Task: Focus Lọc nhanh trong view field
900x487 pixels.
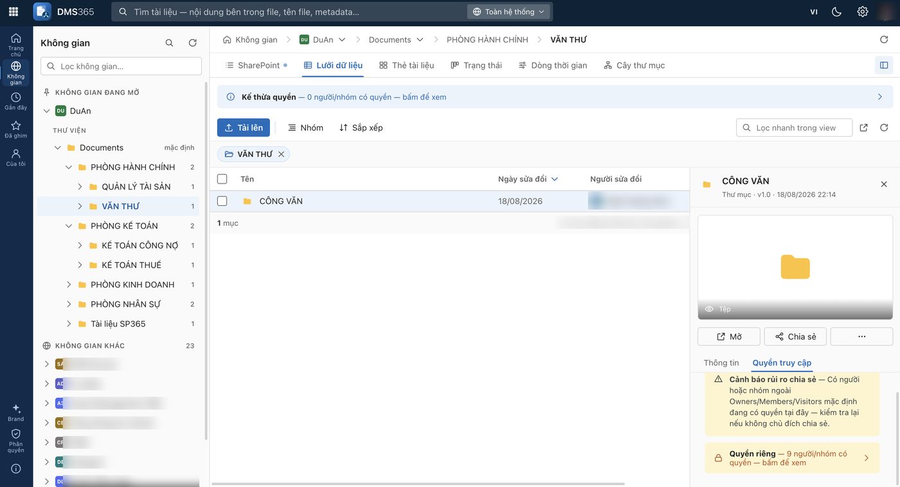Action: tap(794, 128)
